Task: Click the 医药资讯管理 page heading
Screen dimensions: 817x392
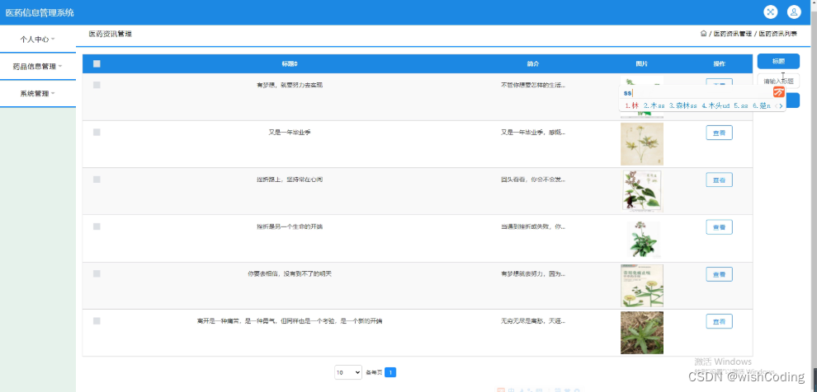Action: click(110, 34)
